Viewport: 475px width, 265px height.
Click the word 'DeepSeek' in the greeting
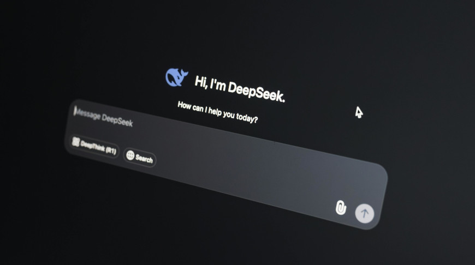(256, 92)
